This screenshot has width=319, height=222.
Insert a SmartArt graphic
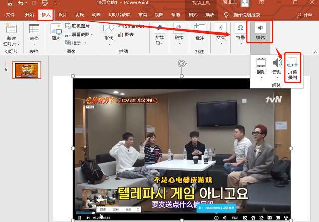132,26
